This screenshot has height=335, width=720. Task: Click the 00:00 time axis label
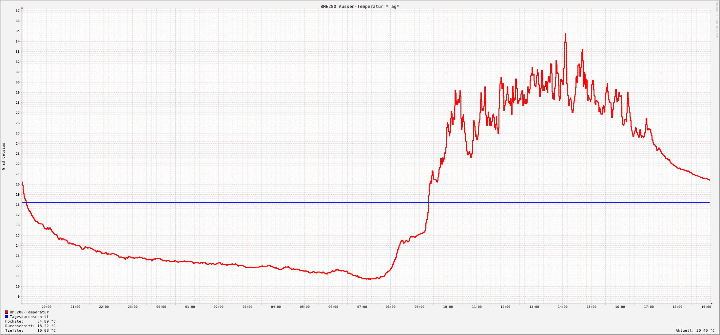[161, 307]
